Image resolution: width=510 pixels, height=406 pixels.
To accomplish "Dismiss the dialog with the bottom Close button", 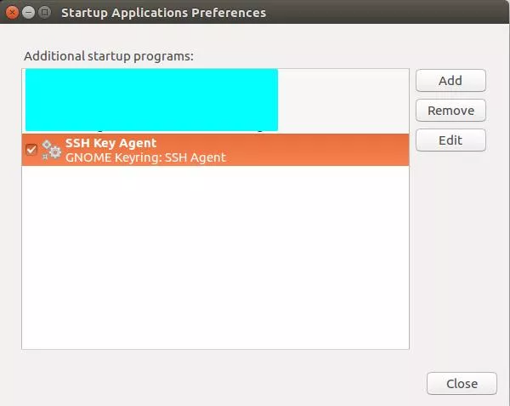I will pyautogui.click(x=462, y=384).
